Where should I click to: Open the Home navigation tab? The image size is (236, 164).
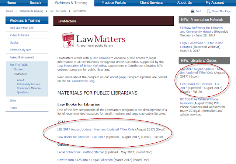[x=11, y=3]
